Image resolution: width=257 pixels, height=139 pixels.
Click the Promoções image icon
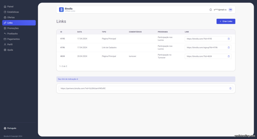[x=5, y=28]
